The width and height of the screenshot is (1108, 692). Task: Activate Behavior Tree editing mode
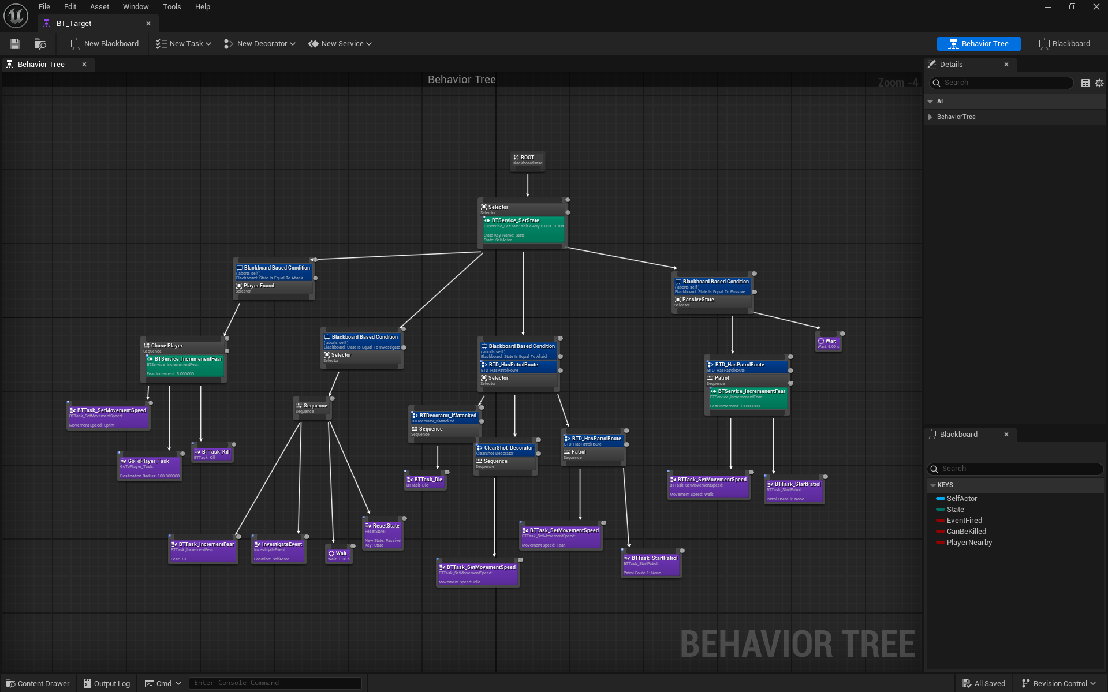point(978,43)
